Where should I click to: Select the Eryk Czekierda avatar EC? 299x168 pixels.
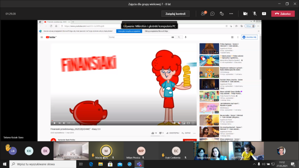point(176,151)
